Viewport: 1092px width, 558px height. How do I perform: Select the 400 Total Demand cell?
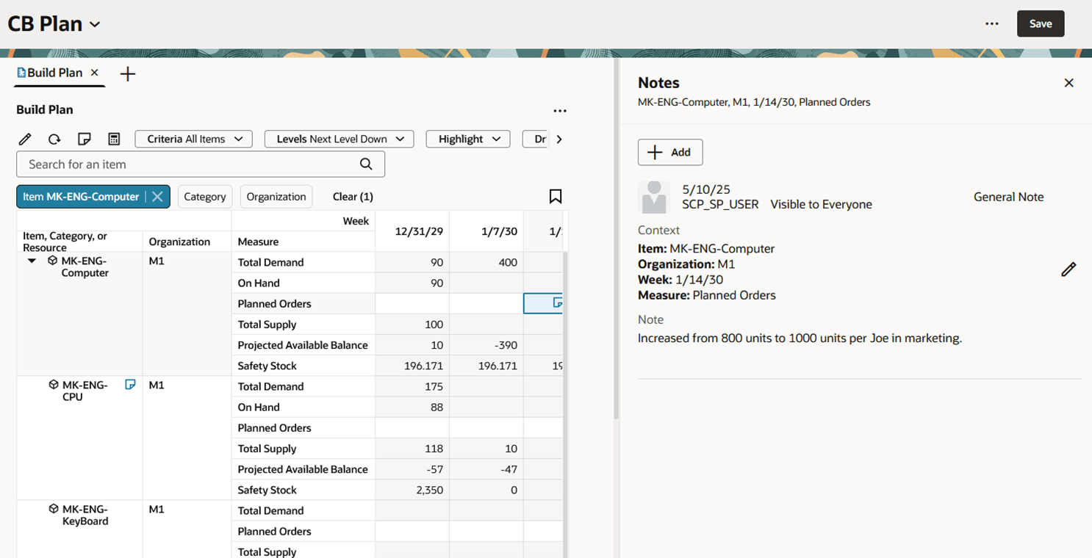tap(486, 262)
